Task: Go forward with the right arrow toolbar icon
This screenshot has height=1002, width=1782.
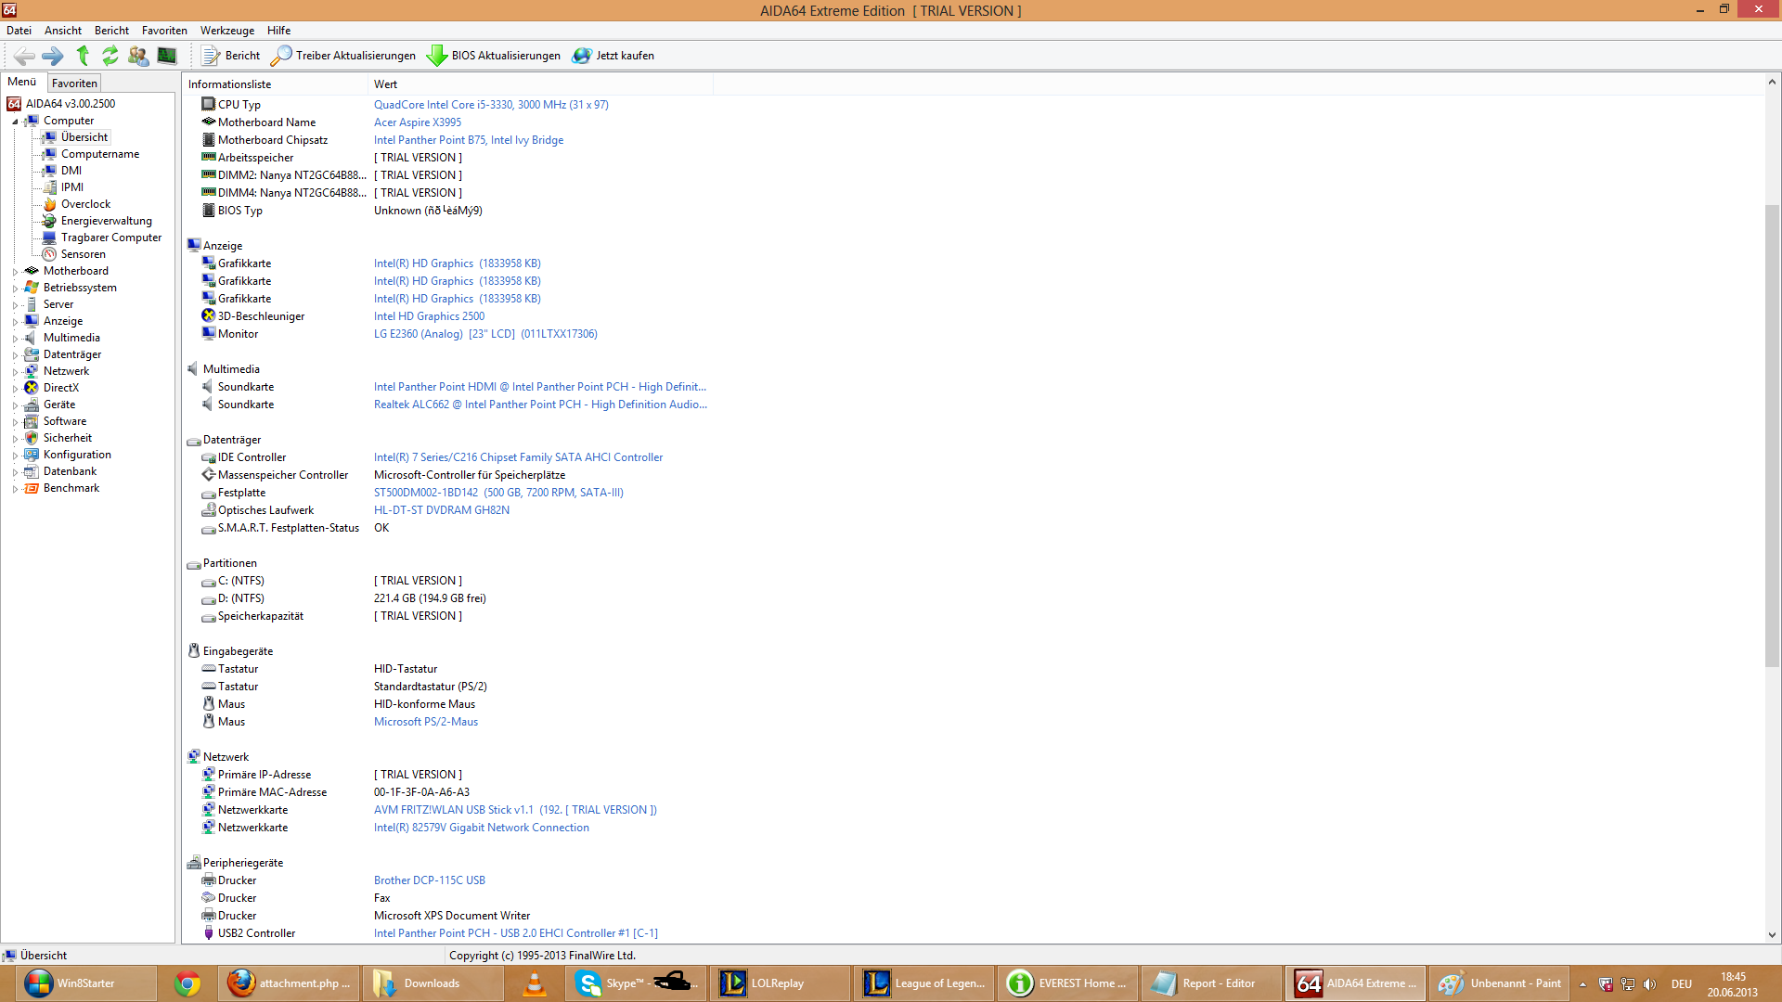Action: [53, 56]
